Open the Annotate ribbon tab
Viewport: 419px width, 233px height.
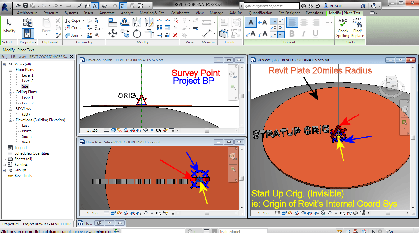click(x=107, y=13)
